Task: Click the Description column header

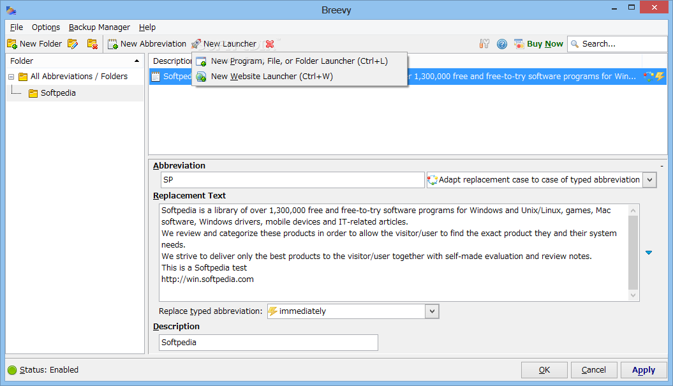Action: click(x=172, y=61)
